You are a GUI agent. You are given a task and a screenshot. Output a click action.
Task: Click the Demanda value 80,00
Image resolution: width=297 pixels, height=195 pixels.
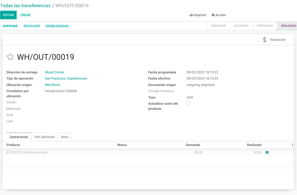click(x=199, y=152)
